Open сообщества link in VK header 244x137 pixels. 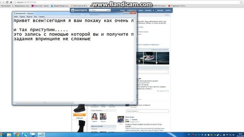(x=132, y=10)
